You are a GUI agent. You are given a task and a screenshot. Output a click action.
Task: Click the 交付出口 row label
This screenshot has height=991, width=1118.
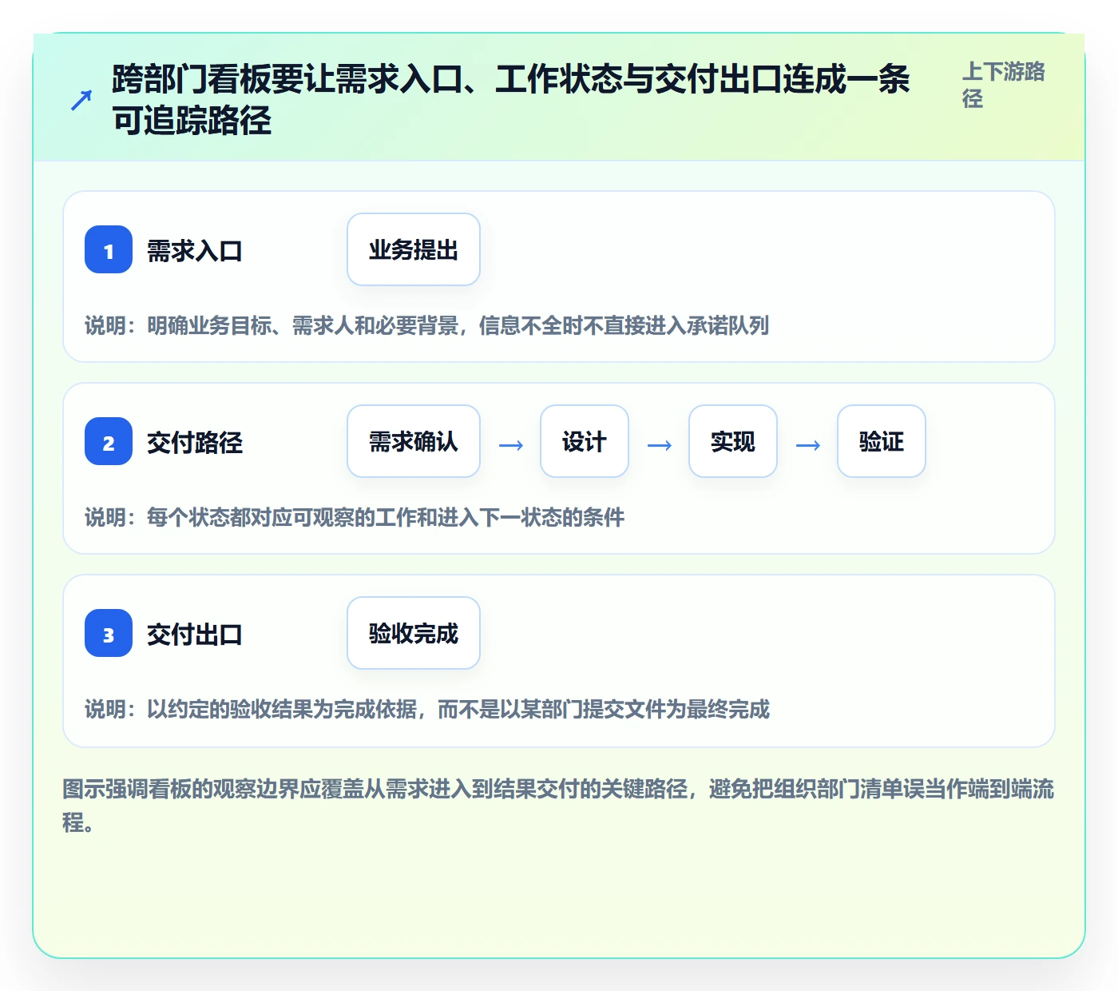click(x=195, y=635)
